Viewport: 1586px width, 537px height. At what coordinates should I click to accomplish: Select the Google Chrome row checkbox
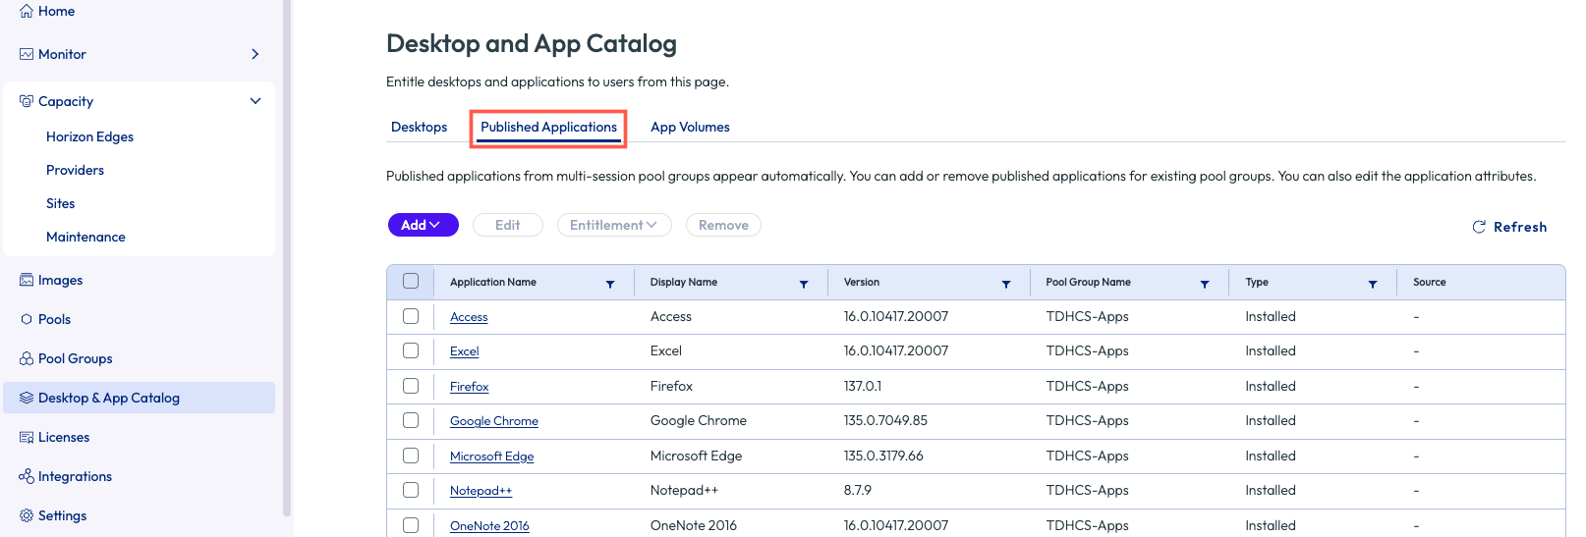click(x=411, y=420)
